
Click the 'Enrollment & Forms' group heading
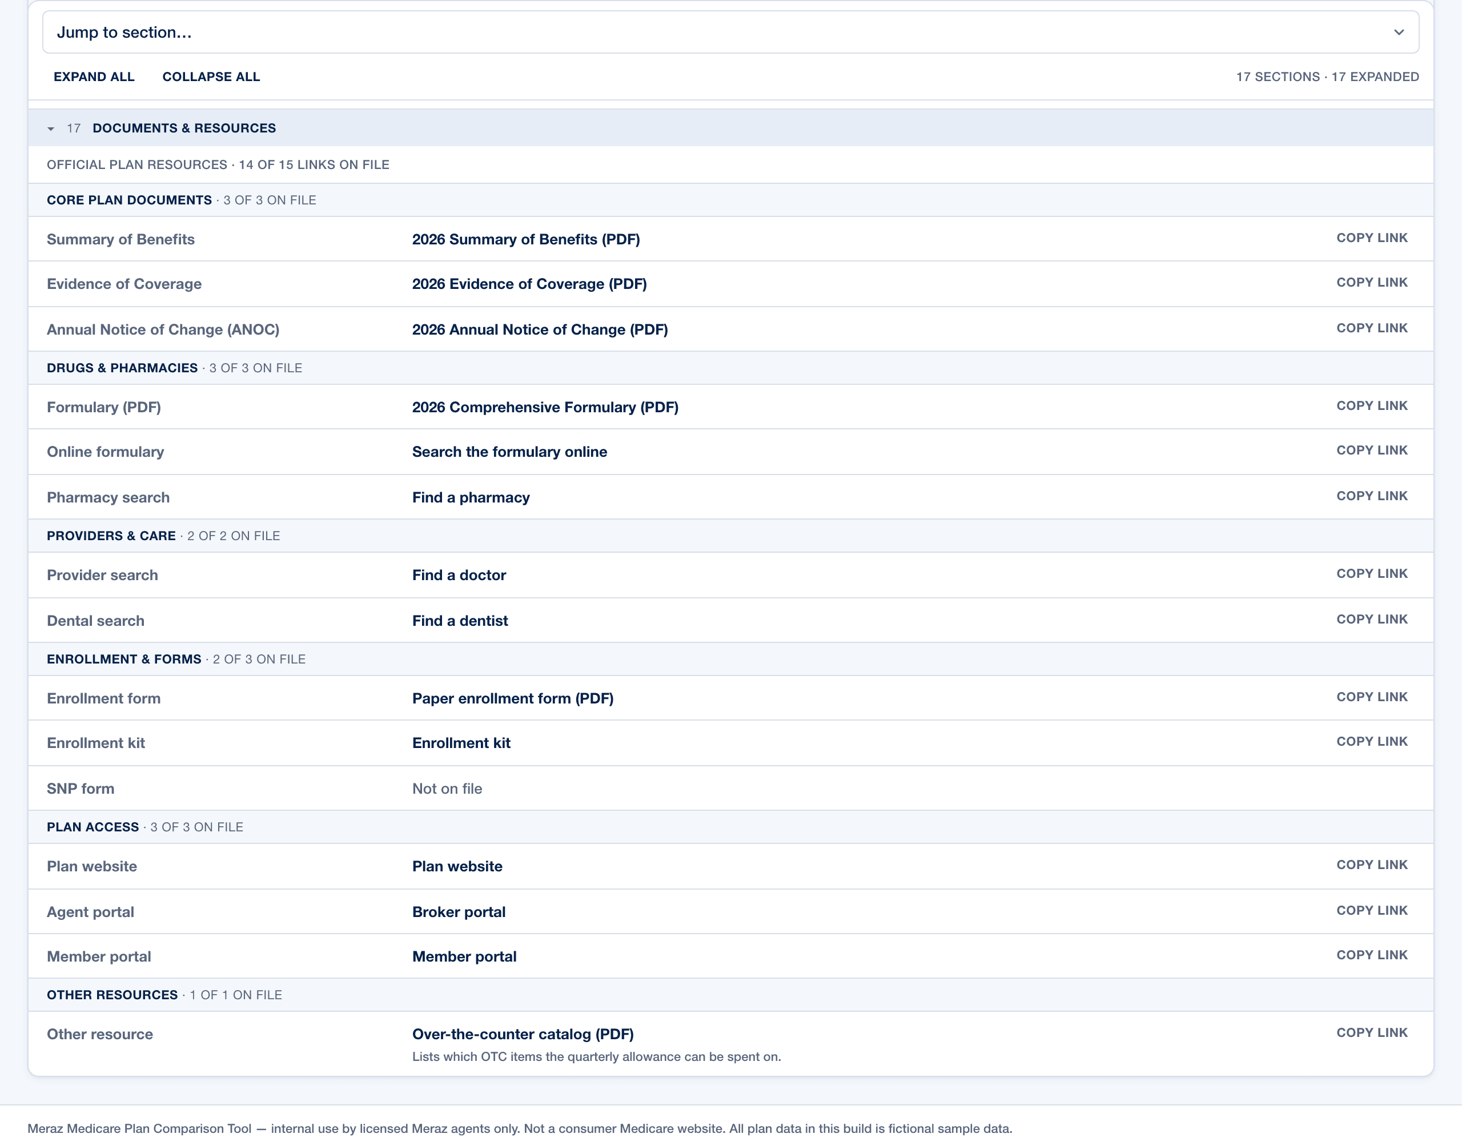124,660
